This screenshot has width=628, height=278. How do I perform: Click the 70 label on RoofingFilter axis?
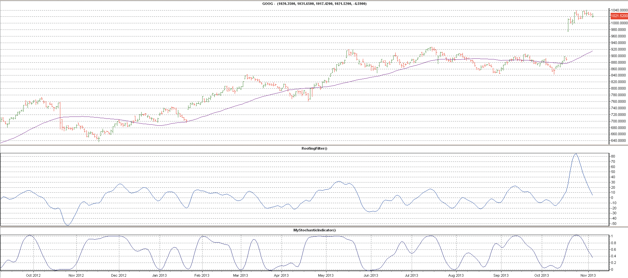tap(613, 161)
